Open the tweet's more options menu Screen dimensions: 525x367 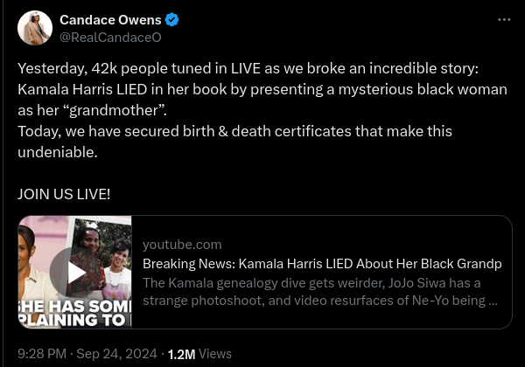click(503, 19)
